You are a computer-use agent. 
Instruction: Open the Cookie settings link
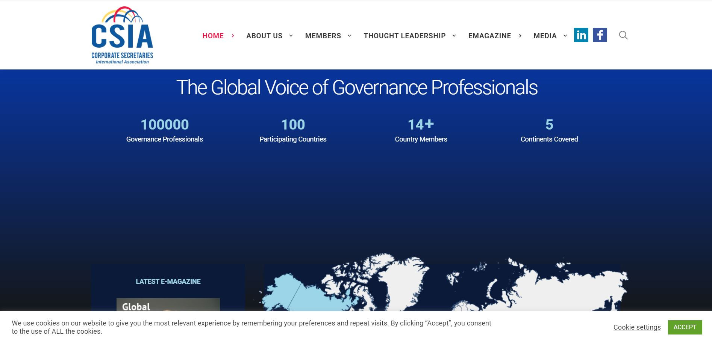tap(637, 327)
